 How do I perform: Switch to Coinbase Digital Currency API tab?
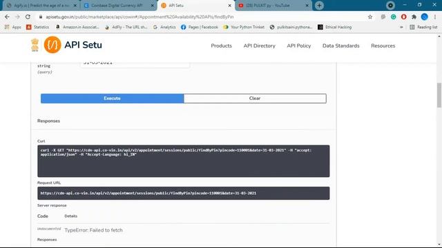tap(117, 6)
